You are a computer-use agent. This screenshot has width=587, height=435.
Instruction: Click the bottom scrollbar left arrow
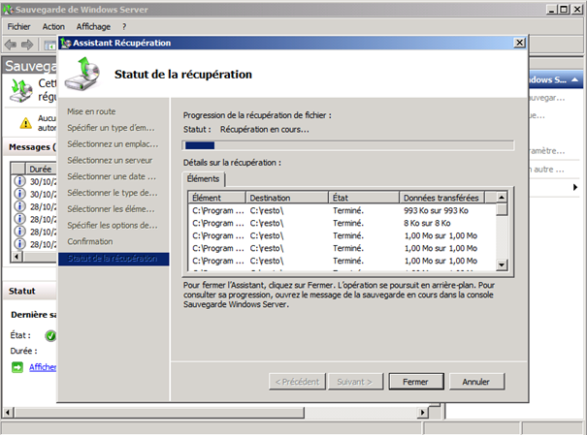coord(8,413)
